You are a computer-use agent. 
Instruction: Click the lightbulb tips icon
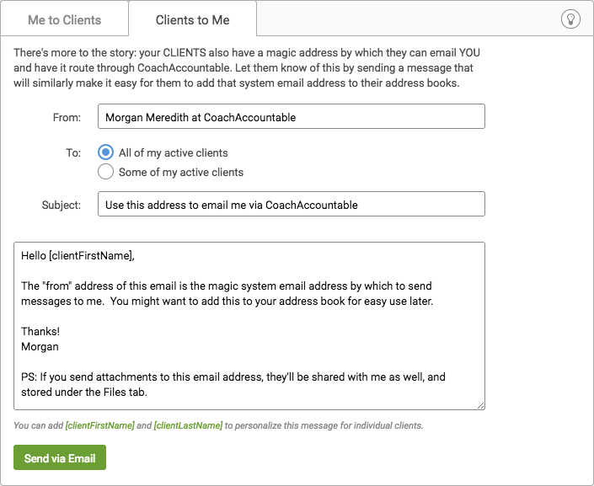[570, 19]
